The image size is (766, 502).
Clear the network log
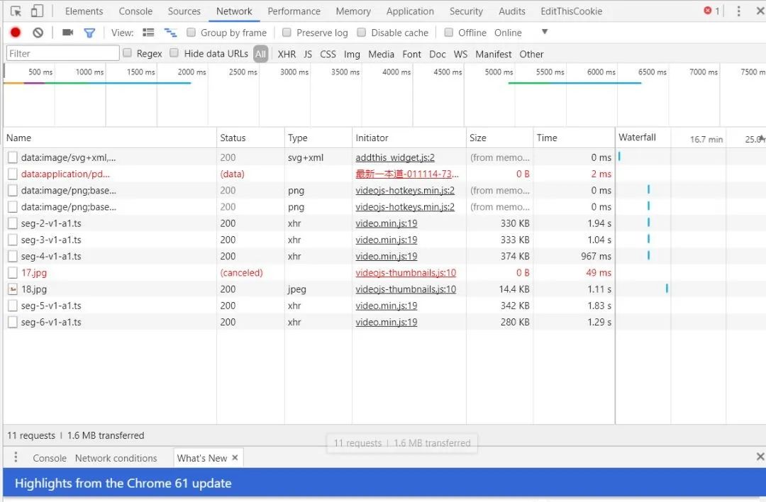pyautogui.click(x=38, y=33)
